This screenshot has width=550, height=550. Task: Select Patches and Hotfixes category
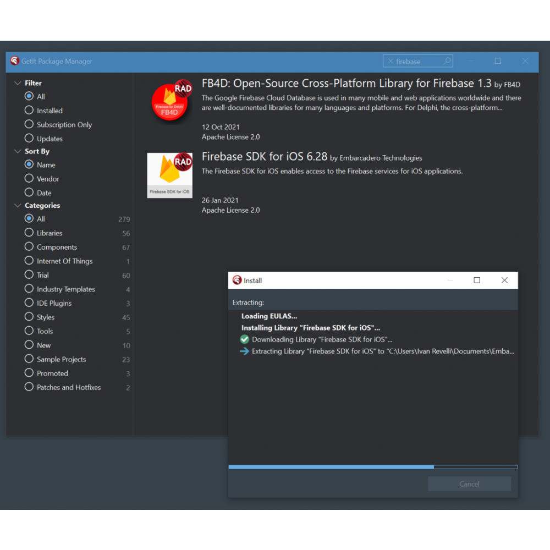[29, 387]
